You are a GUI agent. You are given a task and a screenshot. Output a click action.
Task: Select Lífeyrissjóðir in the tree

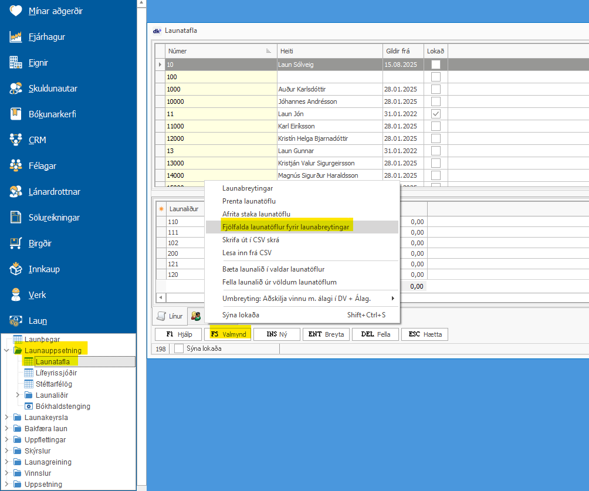point(56,373)
